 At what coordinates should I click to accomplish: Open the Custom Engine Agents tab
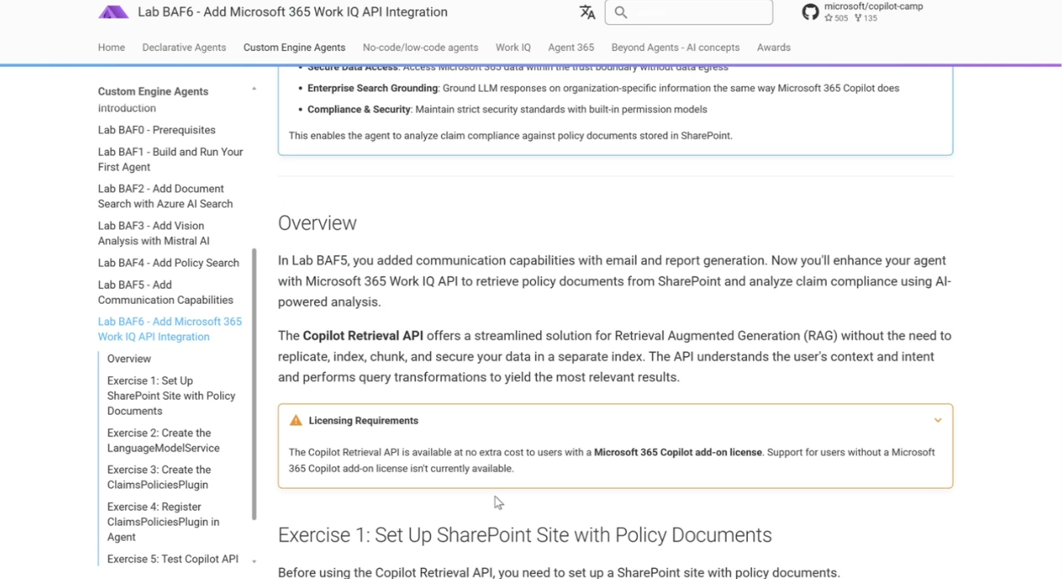tap(294, 48)
